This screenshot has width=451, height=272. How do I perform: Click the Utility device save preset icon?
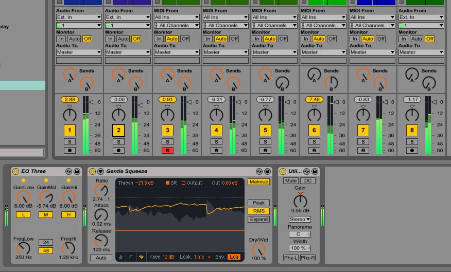315,171
